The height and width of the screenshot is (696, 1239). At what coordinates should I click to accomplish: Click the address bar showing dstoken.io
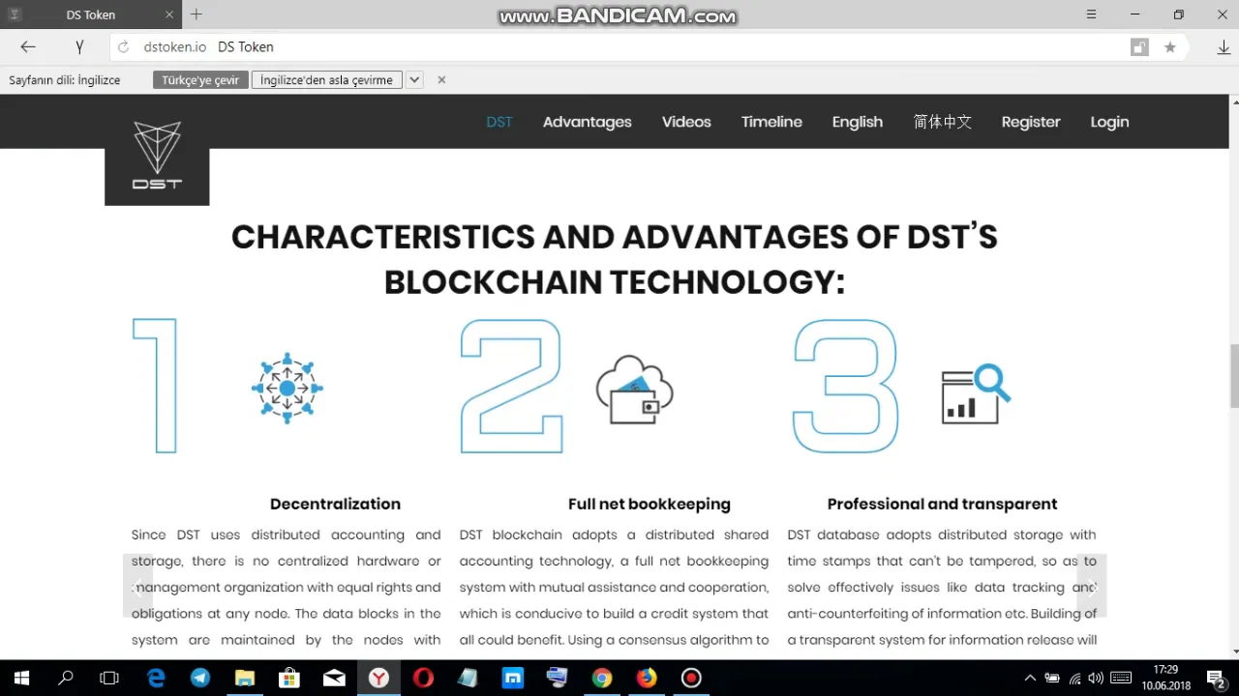(619, 47)
